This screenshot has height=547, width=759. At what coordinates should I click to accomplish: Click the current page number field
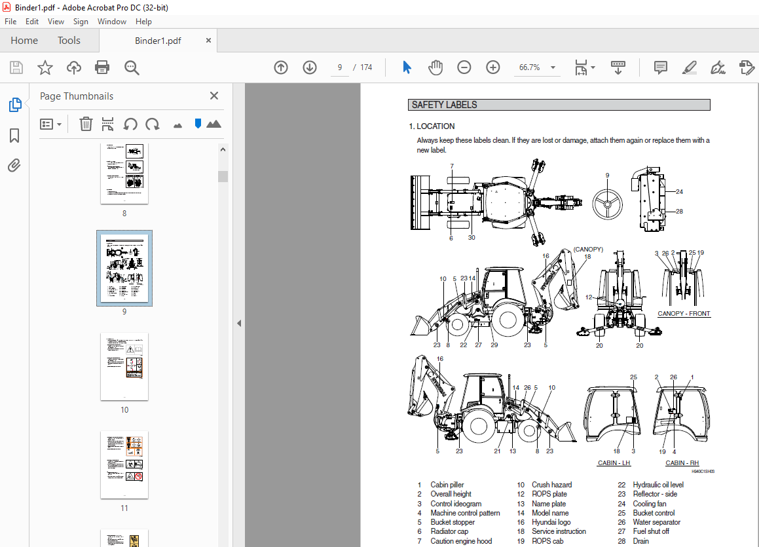(340, 67)
